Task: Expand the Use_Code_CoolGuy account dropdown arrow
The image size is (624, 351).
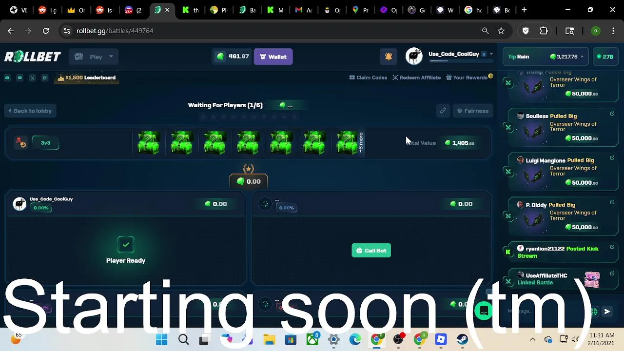Action: click(491, 54)
